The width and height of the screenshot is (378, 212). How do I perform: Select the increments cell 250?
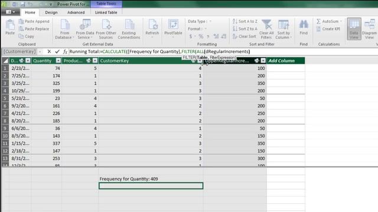tap(235, 113)
